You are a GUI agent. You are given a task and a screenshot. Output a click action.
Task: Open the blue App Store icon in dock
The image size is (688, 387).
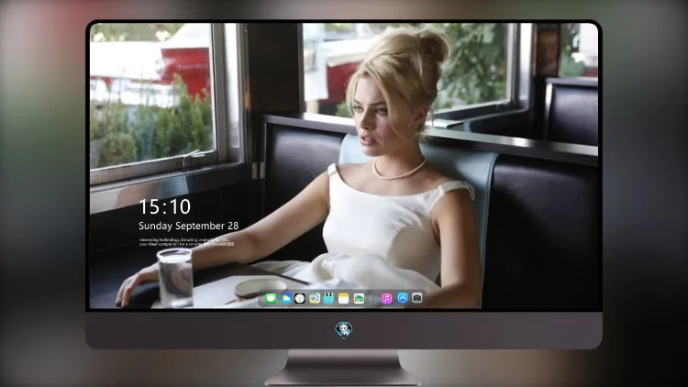point(403,298)
